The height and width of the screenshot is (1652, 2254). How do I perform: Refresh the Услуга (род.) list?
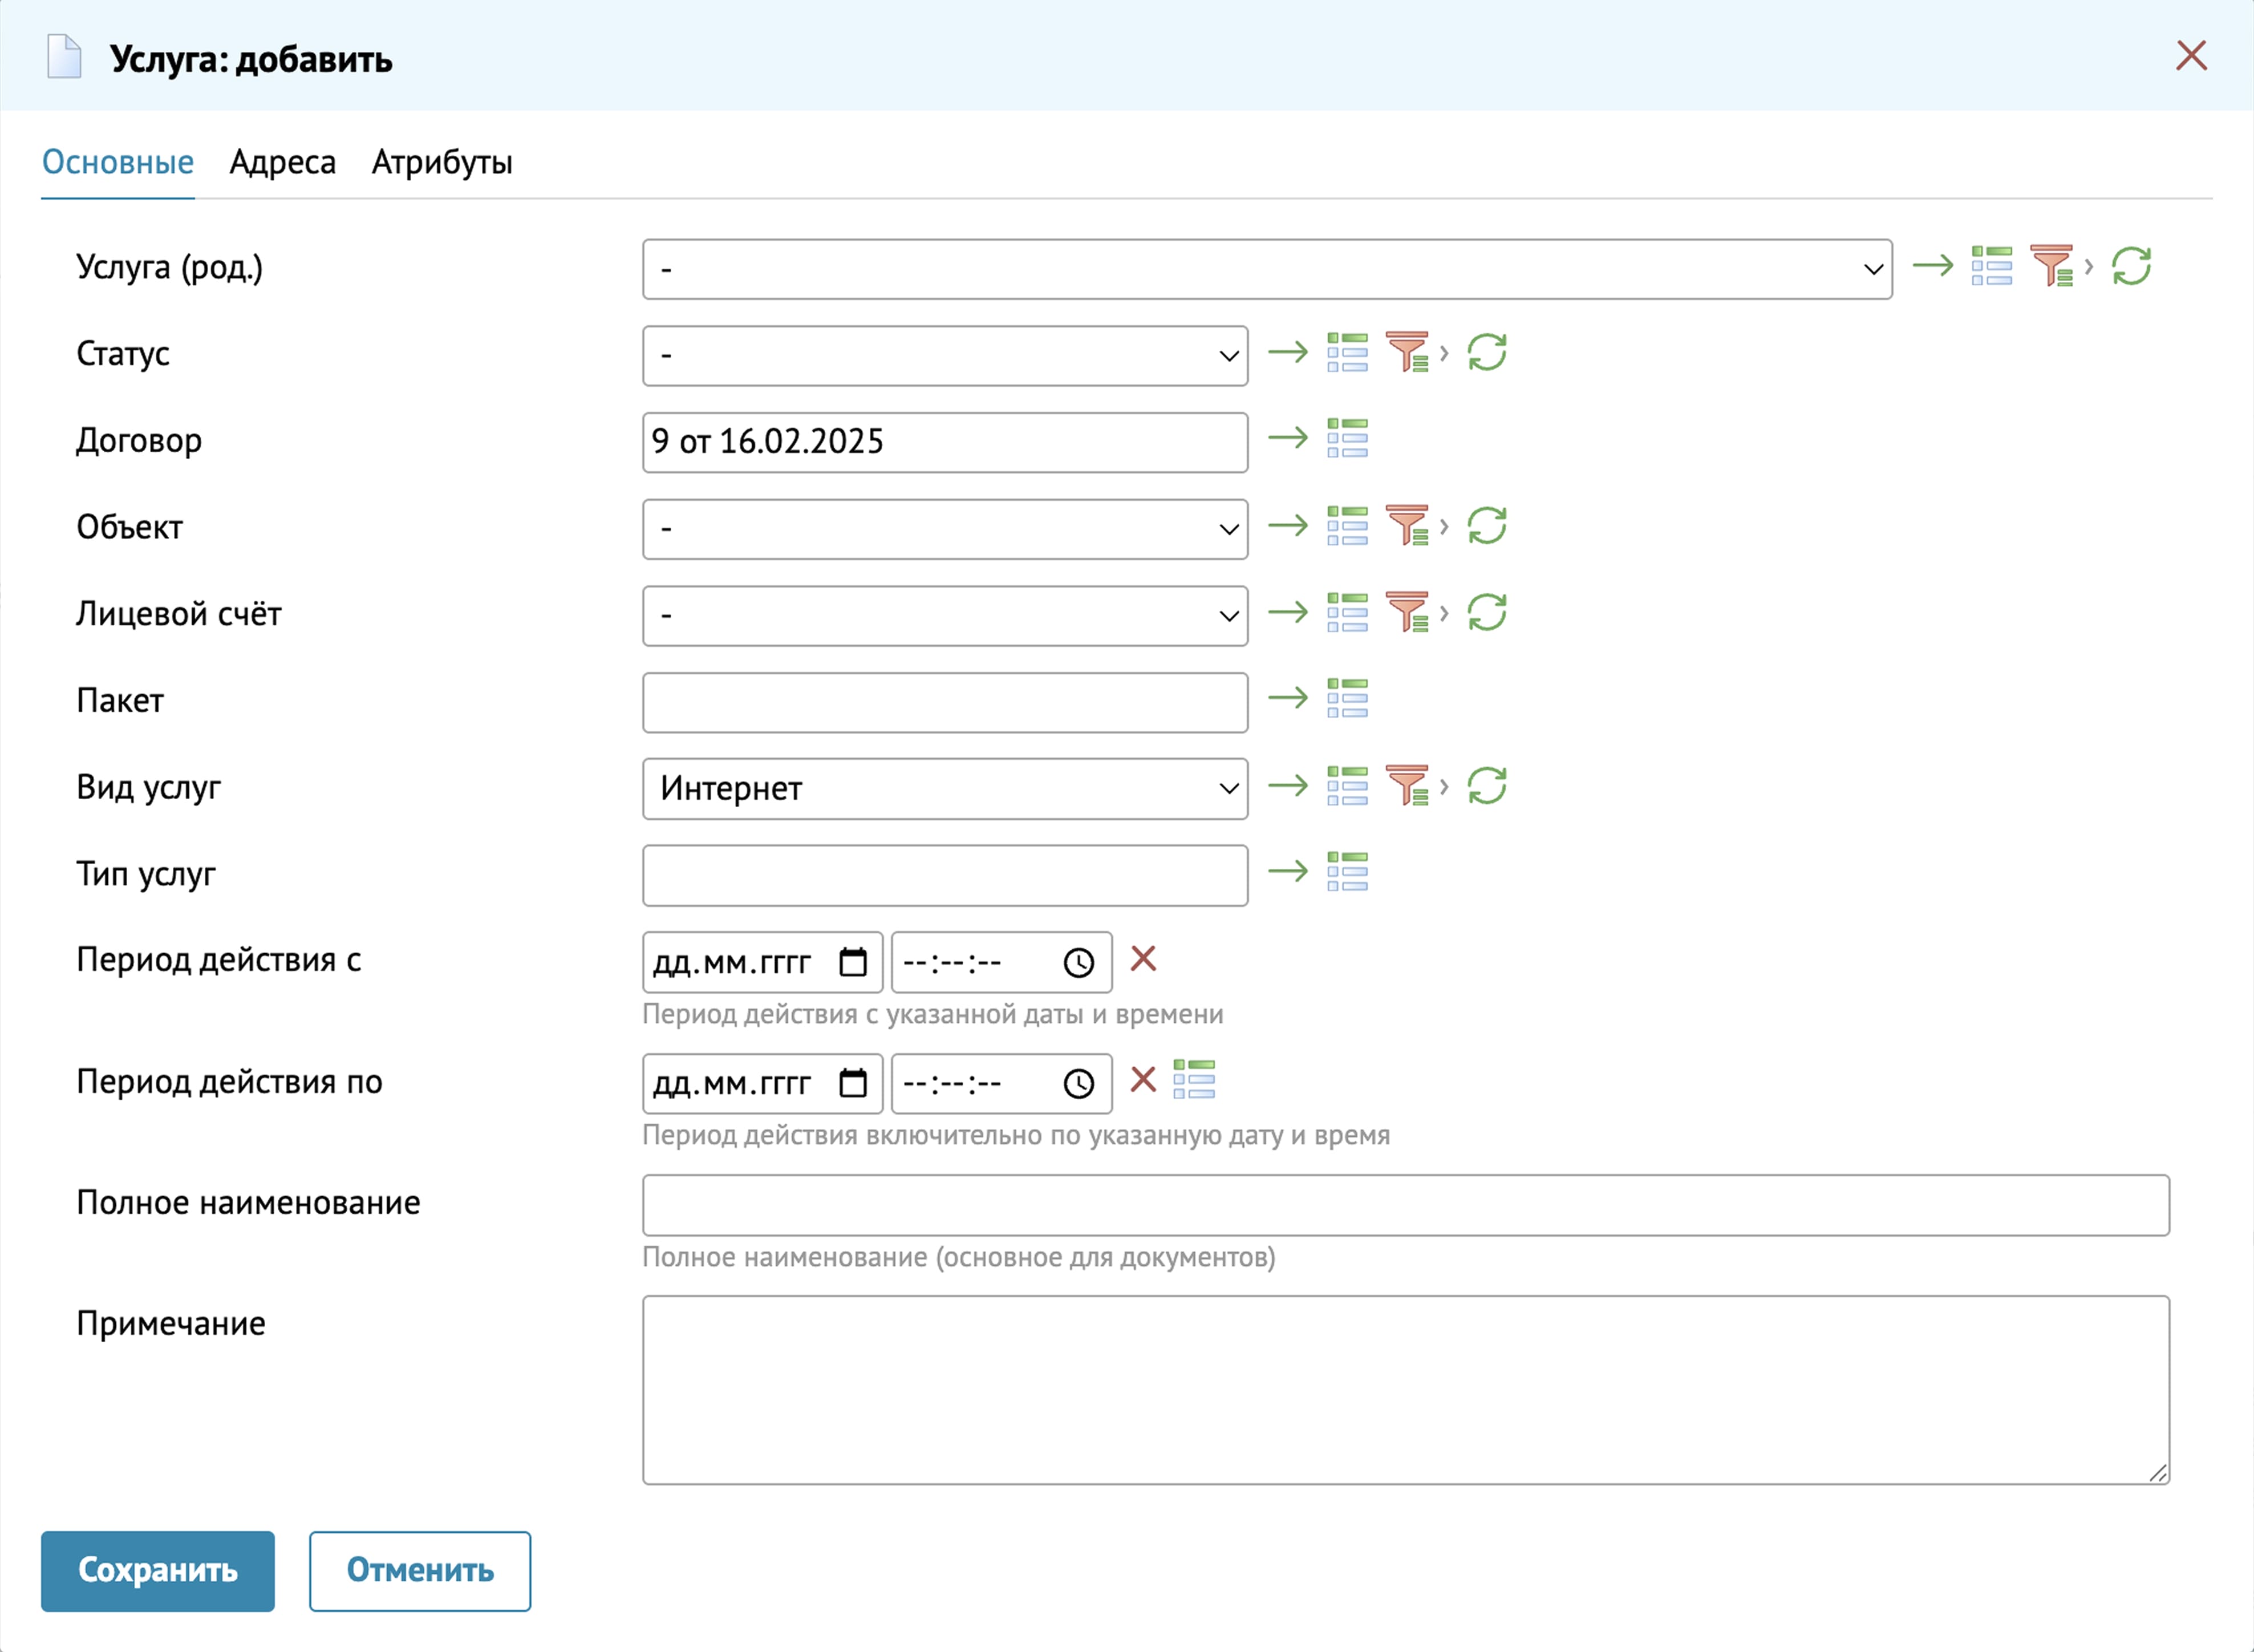point(2131,266)
